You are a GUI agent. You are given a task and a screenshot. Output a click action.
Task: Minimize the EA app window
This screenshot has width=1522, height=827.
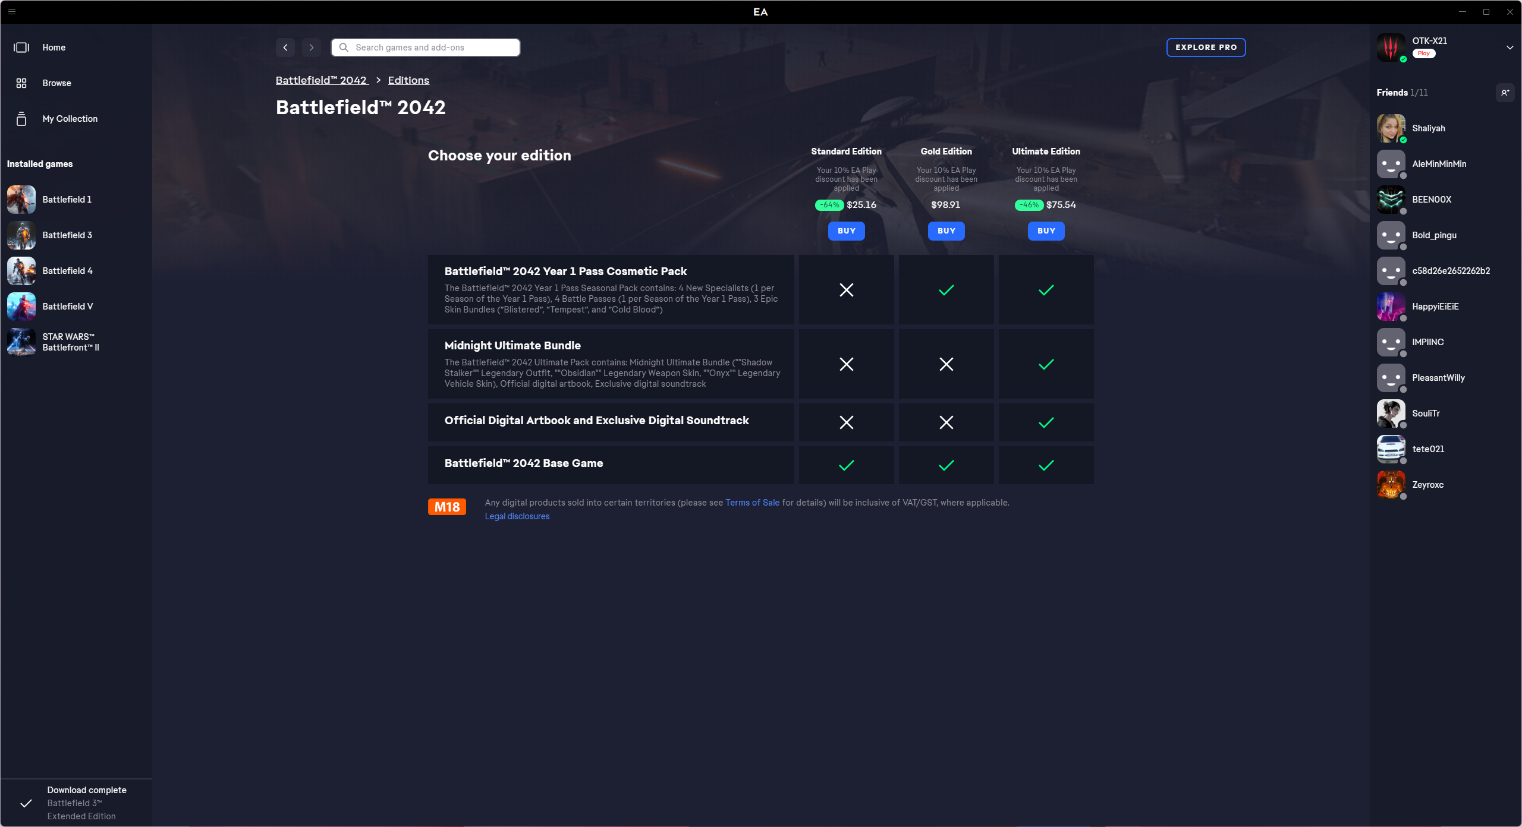[x=1463, y=12]
